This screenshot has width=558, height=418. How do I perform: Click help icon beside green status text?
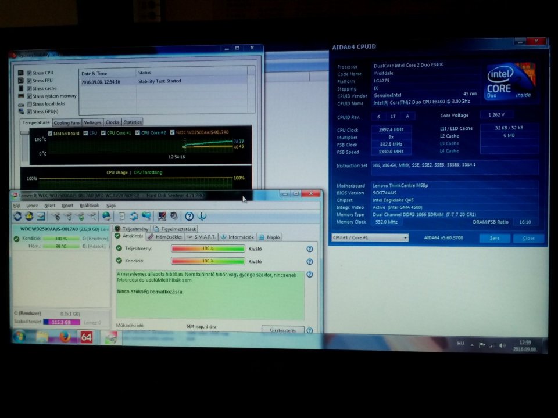pos(310,275)
